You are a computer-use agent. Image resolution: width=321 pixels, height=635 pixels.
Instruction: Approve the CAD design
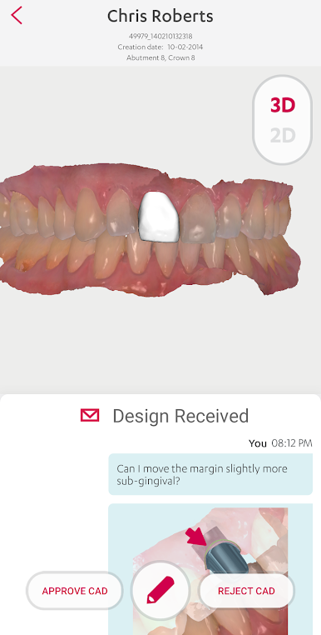coord(75,591)
